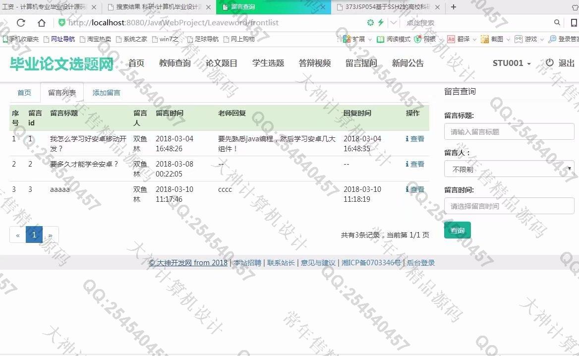The width and height of the screenshot is (579, 356).
Task: Click the search magnifier icon in search box
Action: click(557, 22)
